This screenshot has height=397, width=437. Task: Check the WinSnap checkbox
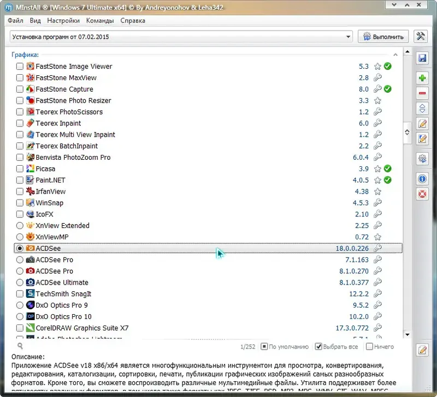(x=20, y=203)
